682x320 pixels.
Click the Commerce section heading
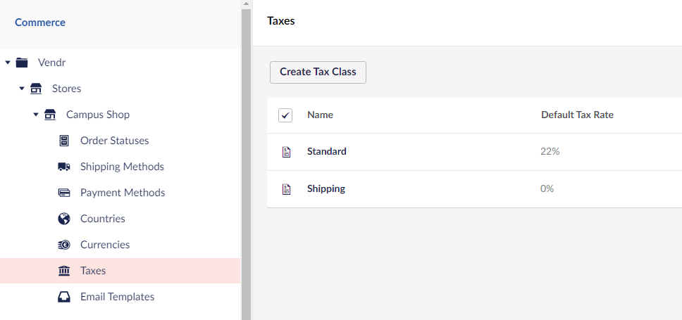pos(40,23)
